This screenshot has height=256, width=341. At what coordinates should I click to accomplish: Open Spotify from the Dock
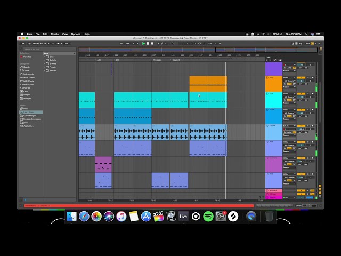pyautogui.click(x=208, y=217)
